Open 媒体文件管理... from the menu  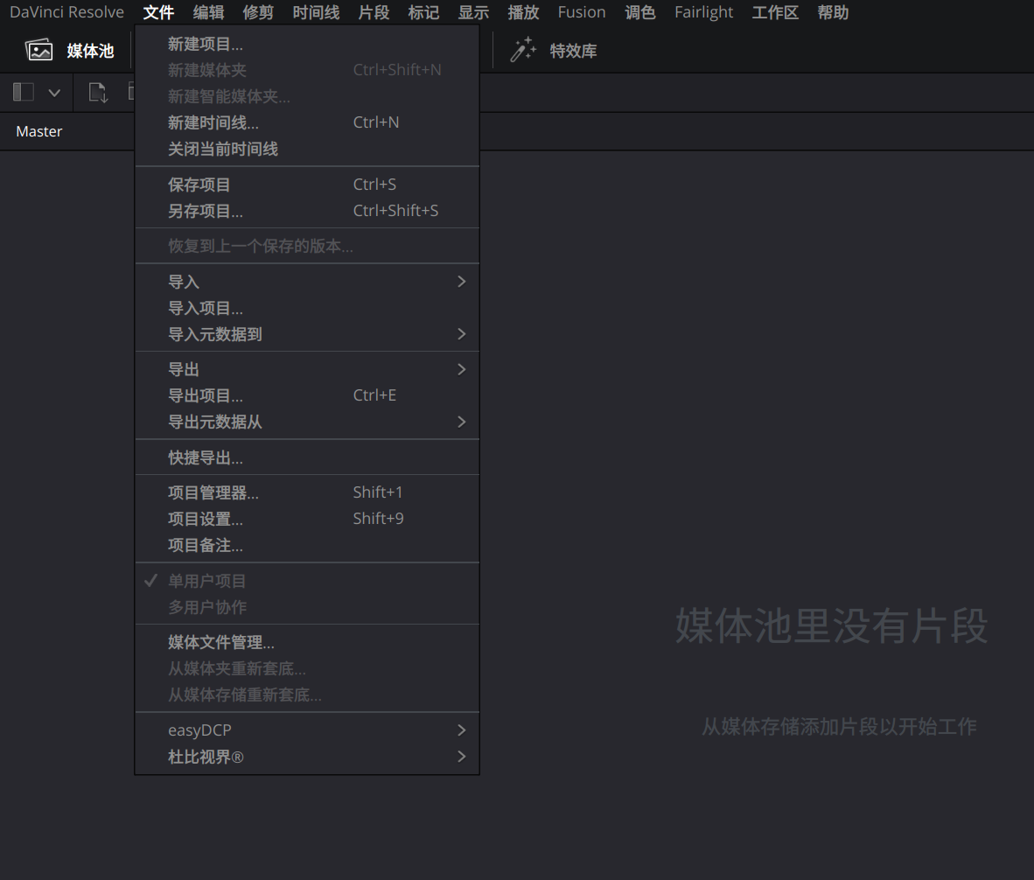coord(307,642)
